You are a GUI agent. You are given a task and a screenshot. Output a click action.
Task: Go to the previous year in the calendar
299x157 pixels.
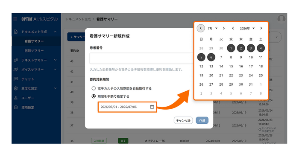tap(233, 28)
